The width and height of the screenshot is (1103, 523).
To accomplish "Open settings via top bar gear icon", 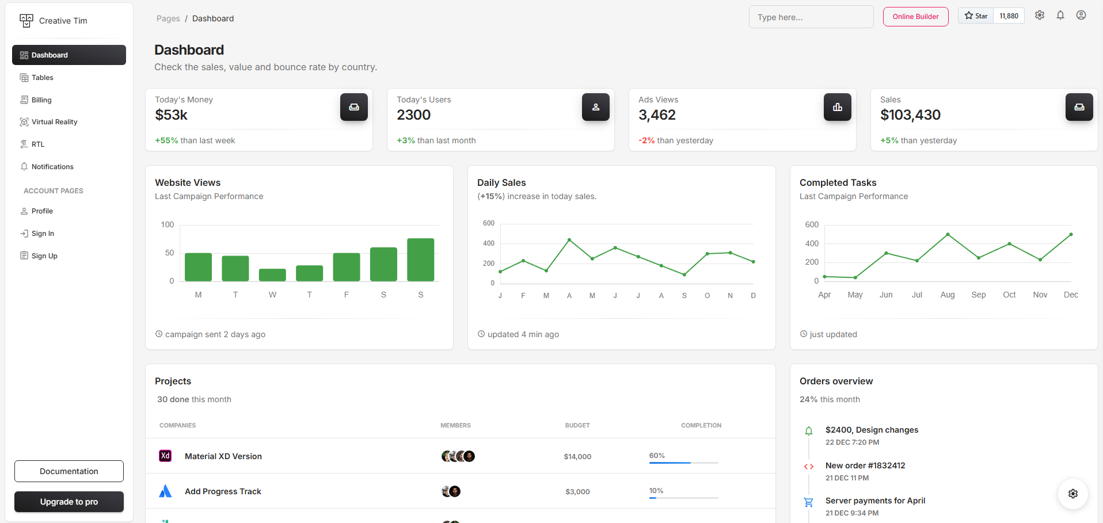I will [1040, 16].
